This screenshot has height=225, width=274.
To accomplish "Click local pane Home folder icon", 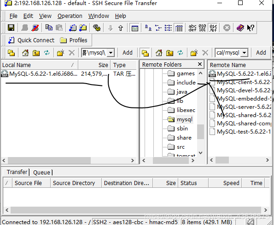I will (25, 53).
